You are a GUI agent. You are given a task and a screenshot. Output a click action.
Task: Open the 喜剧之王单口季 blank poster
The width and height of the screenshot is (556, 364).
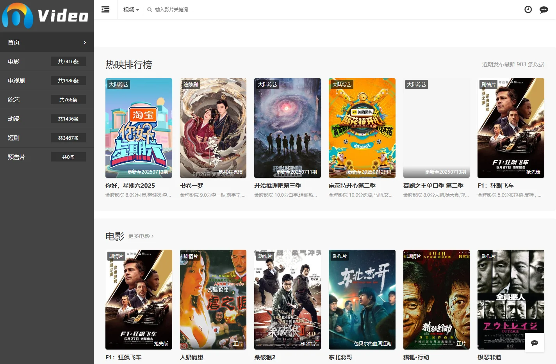(437, 128)
